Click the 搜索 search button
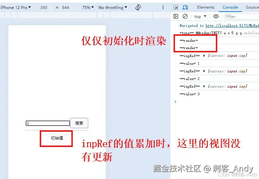Viewport: 259px width, 179px height. tap(79, 123)
